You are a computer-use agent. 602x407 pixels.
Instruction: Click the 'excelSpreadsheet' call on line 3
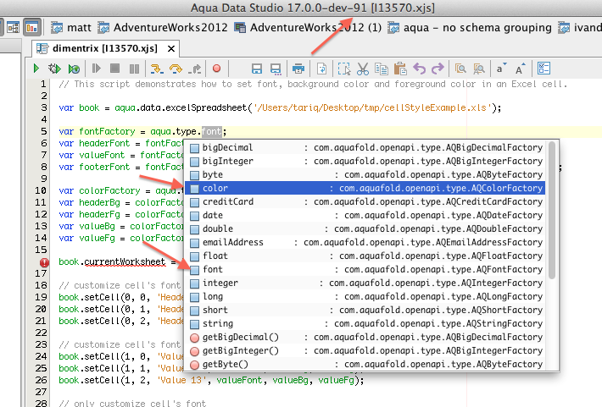coord(206,107)
